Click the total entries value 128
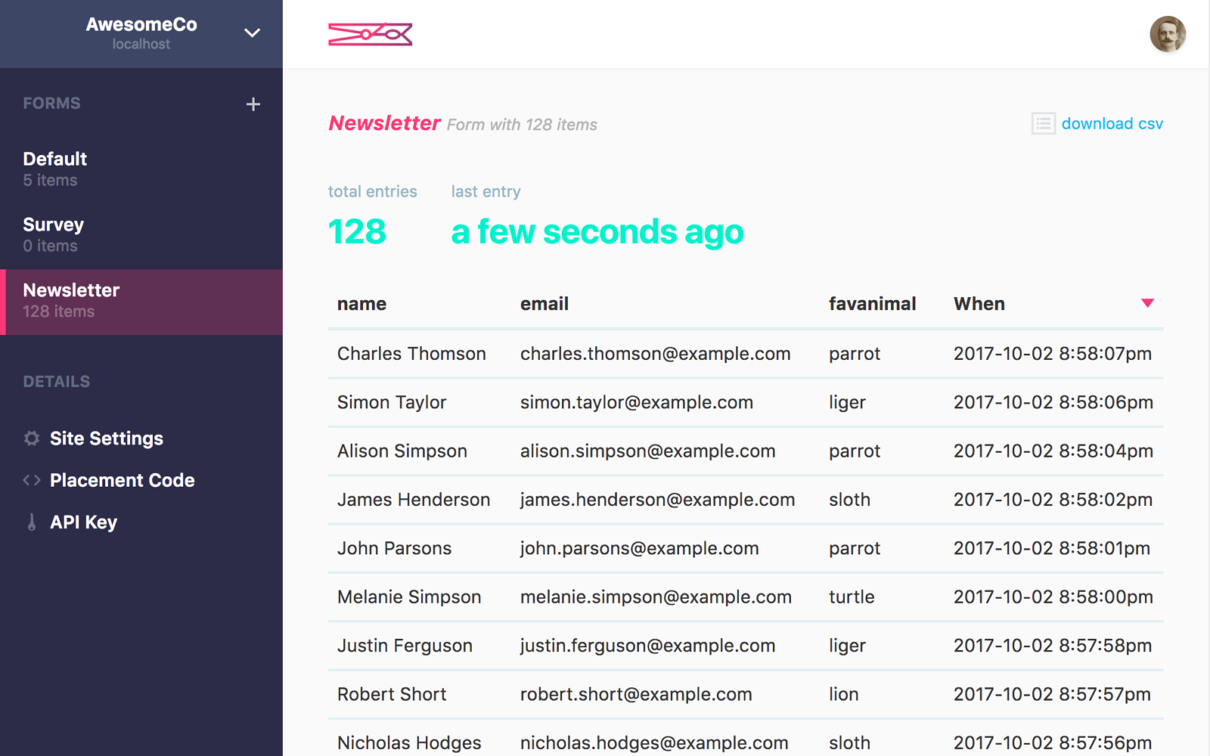The image size is (1210, 756). tap(357, 231)
